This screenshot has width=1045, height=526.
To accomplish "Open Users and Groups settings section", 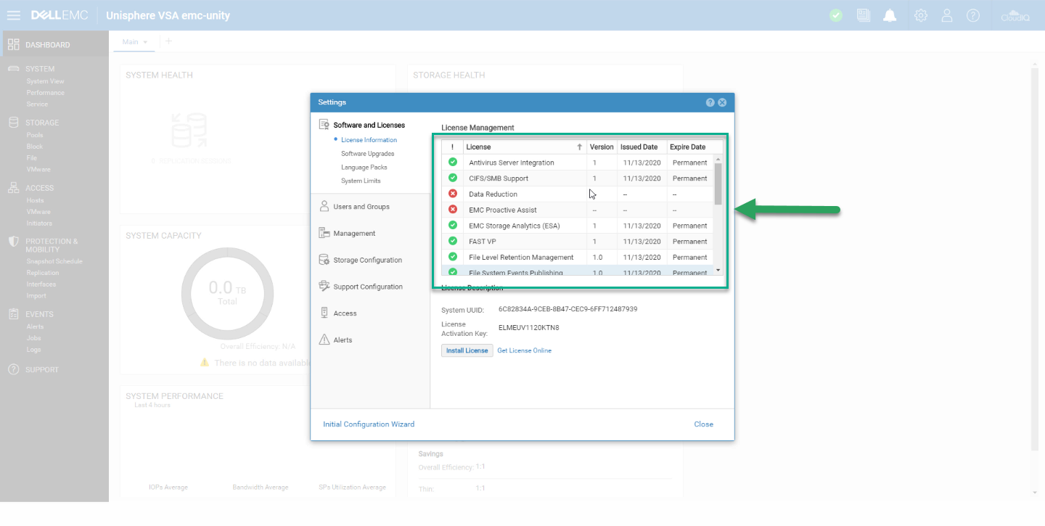I will coord(361,207).
